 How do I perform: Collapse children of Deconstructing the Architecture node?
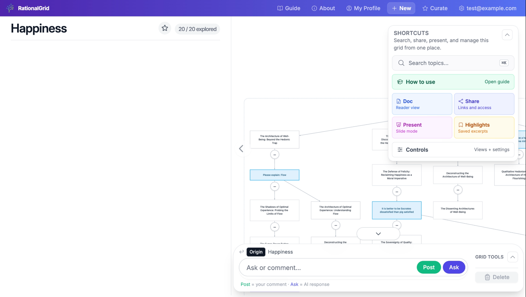click(x=458, y=190)
